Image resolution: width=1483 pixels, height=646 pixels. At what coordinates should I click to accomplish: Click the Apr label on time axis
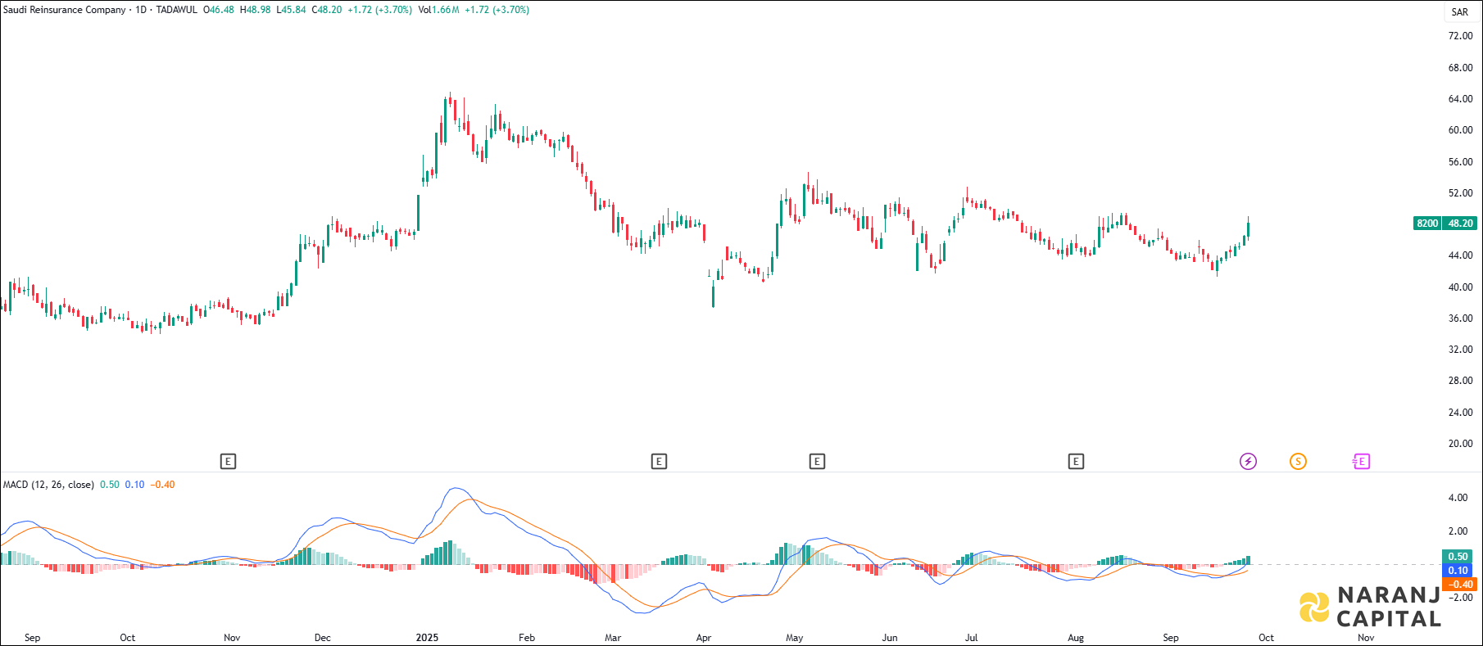[x=704, y=638]
